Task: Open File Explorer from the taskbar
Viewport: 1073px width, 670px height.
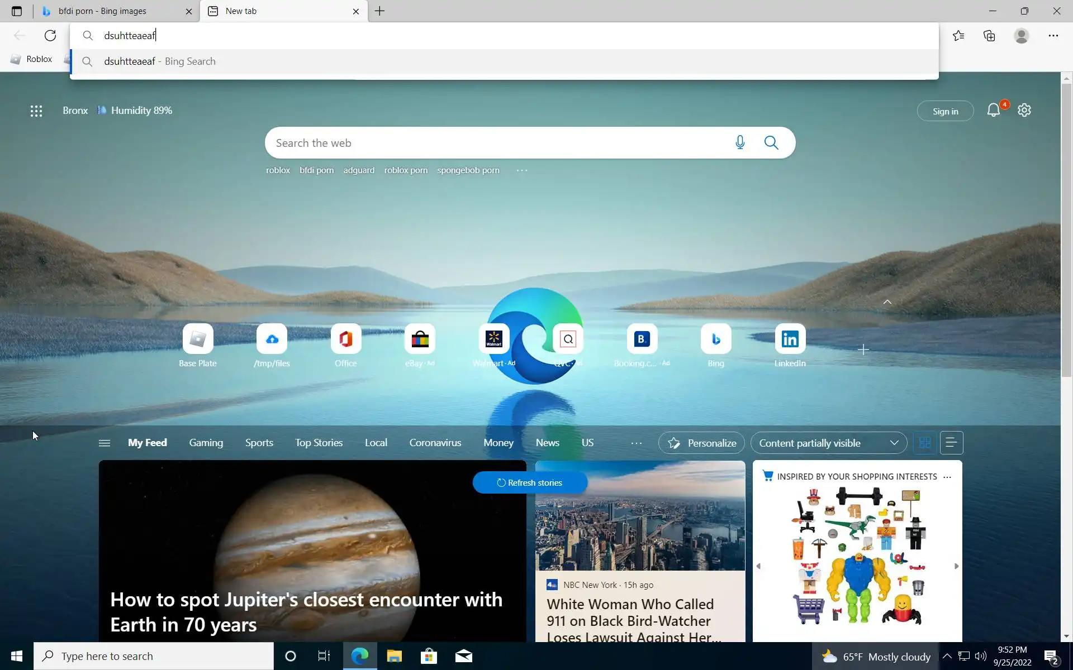Action: (x=394, y=656)
